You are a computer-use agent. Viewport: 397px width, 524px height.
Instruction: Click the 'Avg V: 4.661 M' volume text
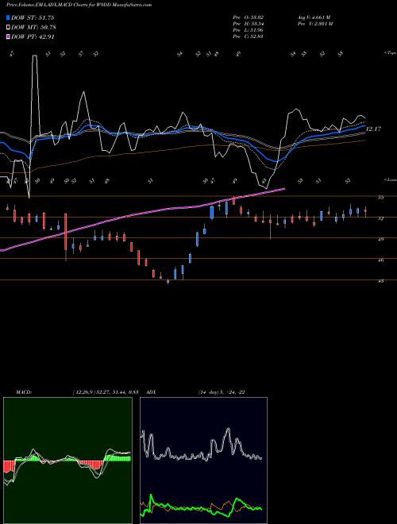(x=314, y=17)
